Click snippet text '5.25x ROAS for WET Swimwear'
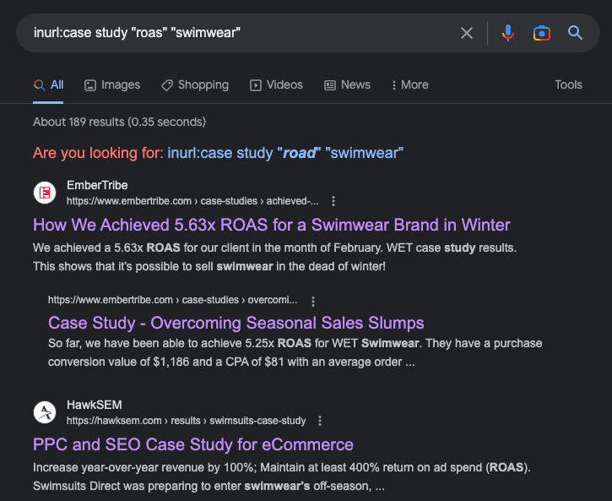This screenshot has width=612, height=501. [332, 343]
